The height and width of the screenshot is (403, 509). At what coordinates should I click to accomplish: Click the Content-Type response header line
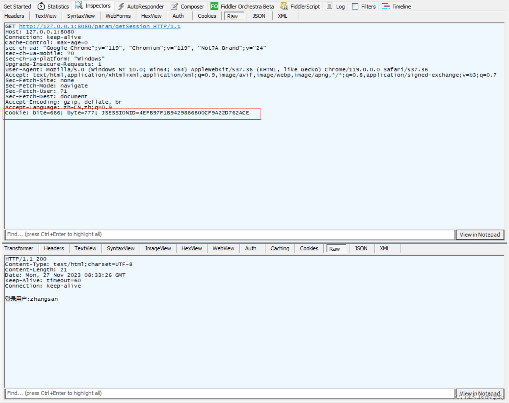(68, 264)
